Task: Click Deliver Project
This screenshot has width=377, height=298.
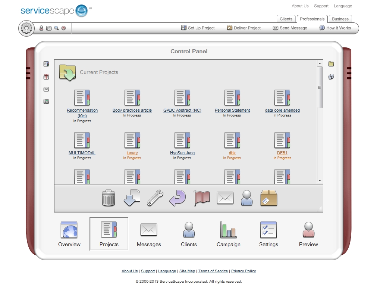Action: [x=244, y=28]
